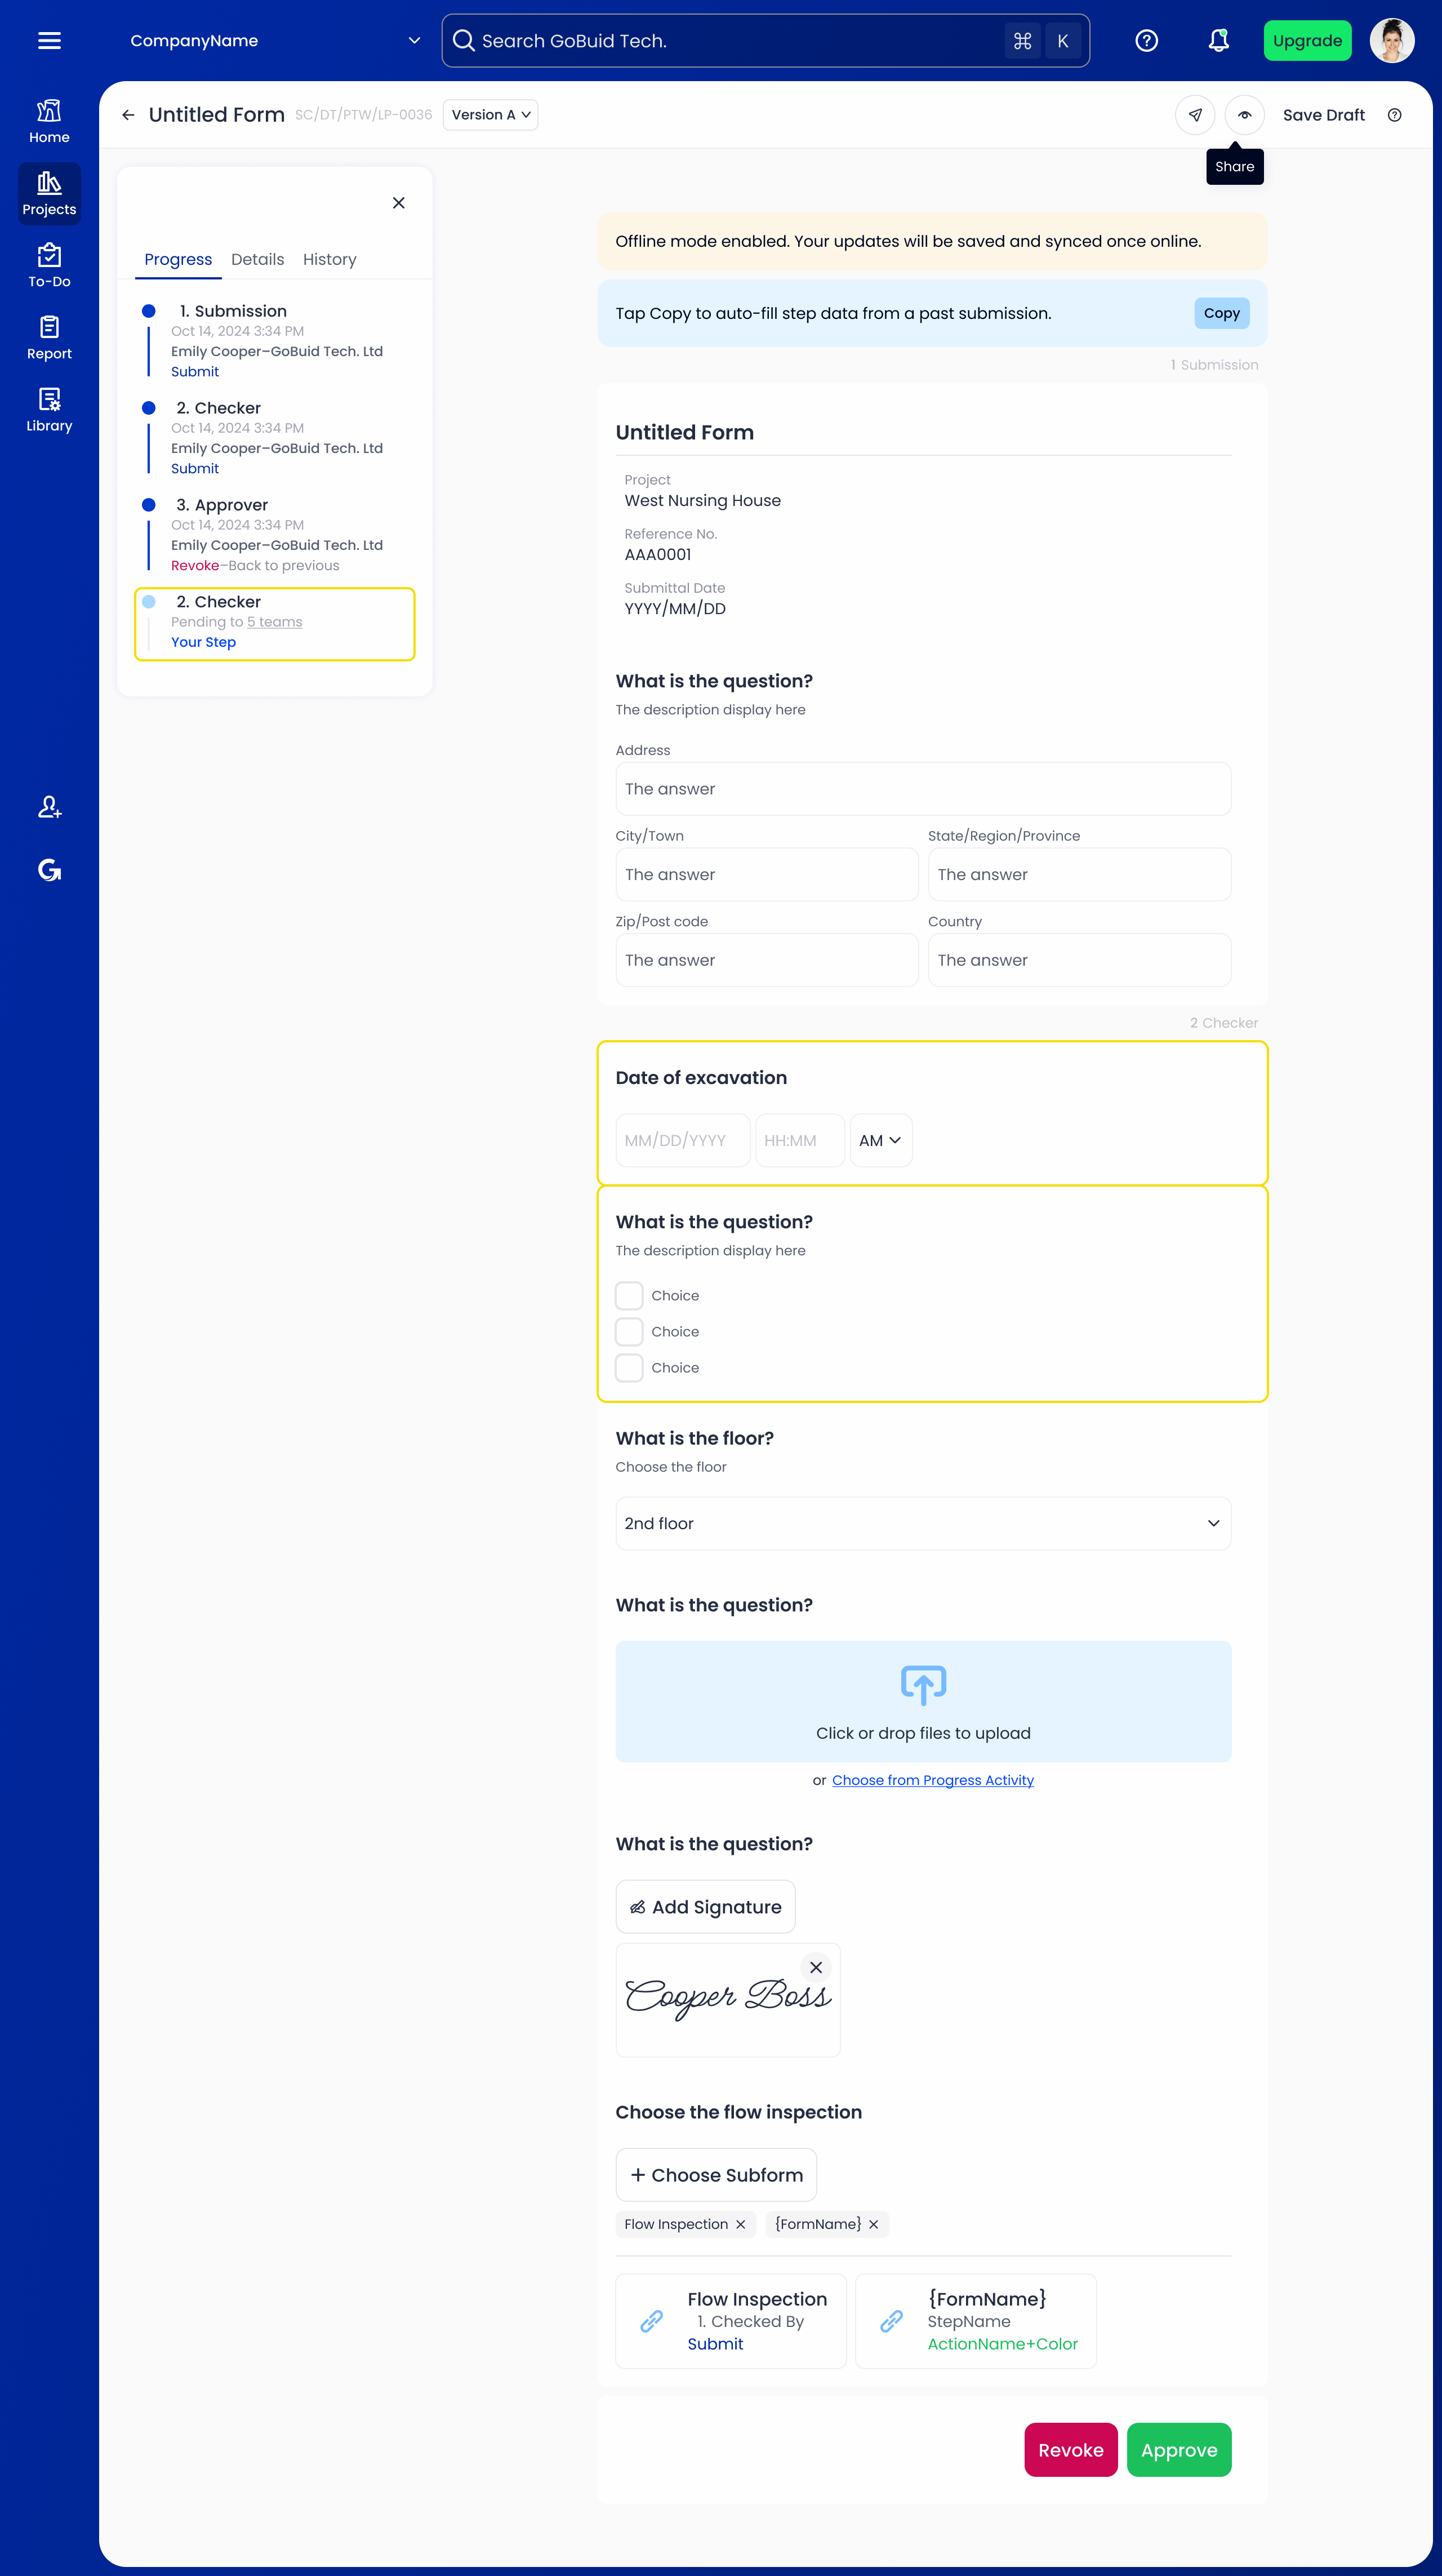Tick the third Choice checkbox
Screen dimensions: 1442x2576
[629, 1368]
